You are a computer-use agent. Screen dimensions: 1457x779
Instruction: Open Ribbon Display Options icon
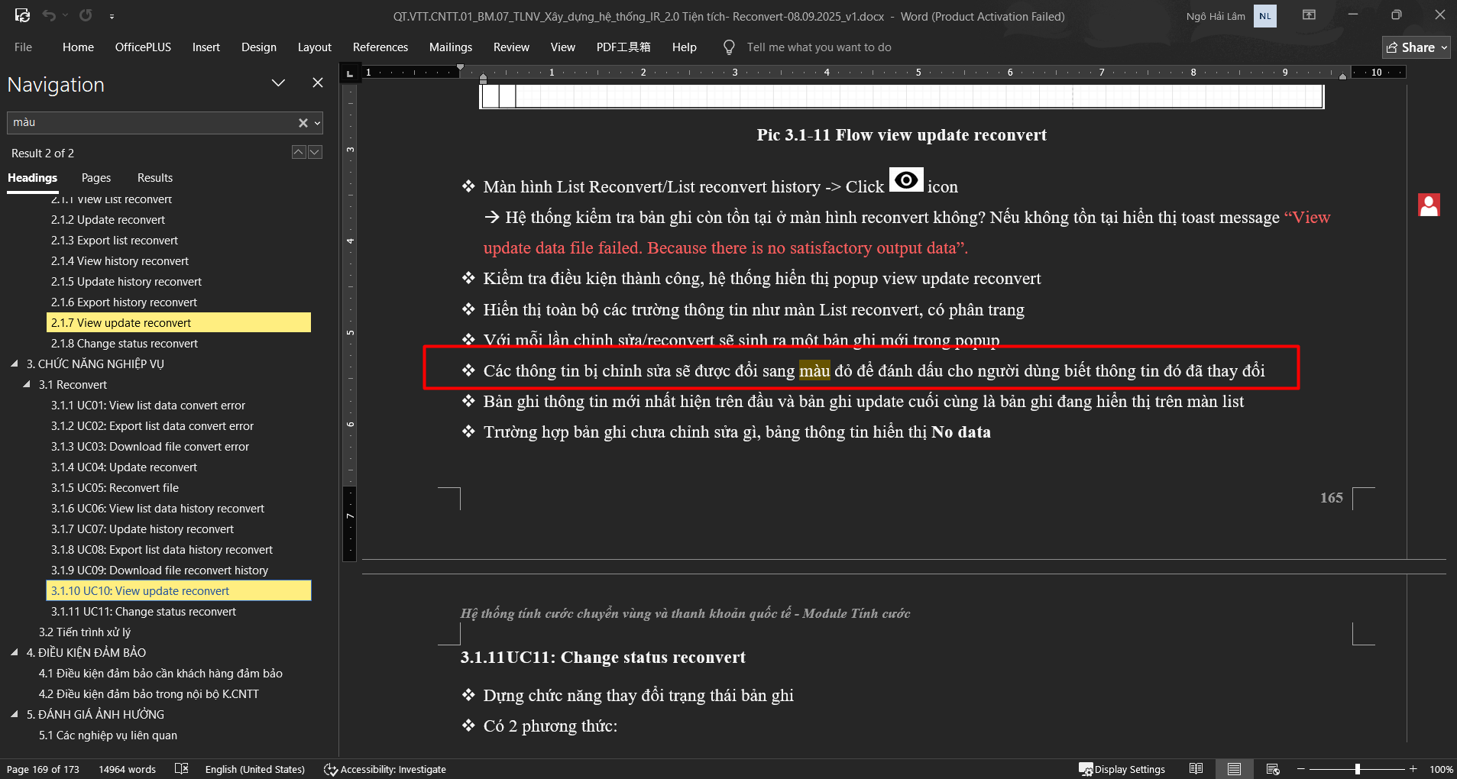tap(1309, 15)
